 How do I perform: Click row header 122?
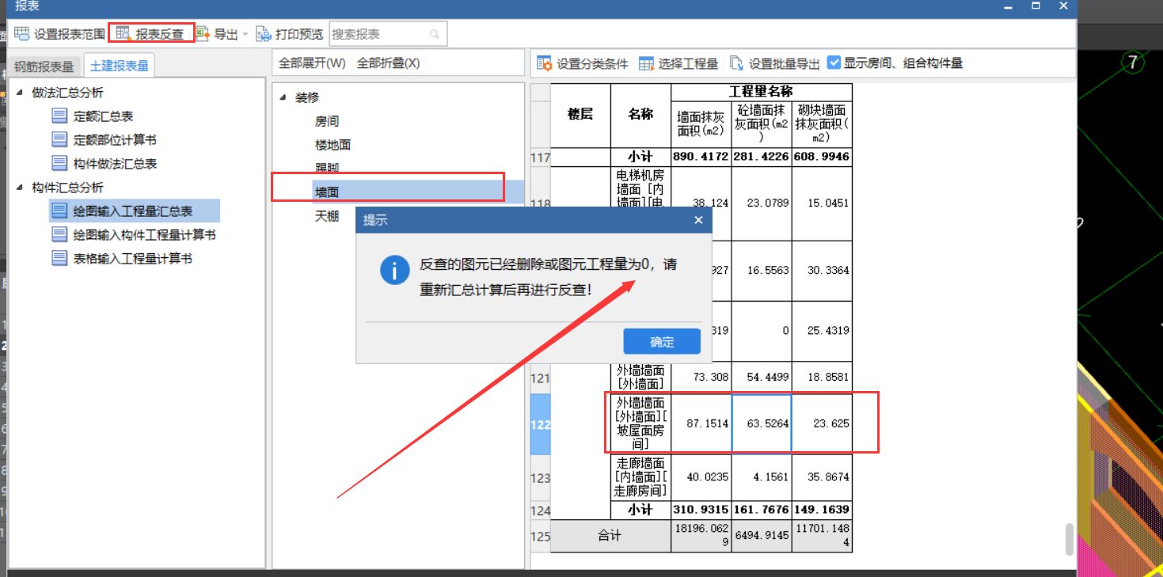[540, 424]
